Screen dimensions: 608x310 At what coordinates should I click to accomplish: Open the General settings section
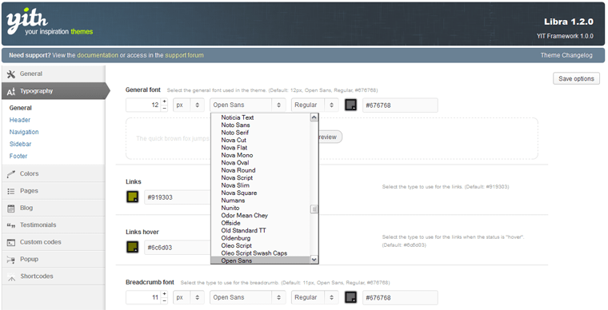point(53,74)
